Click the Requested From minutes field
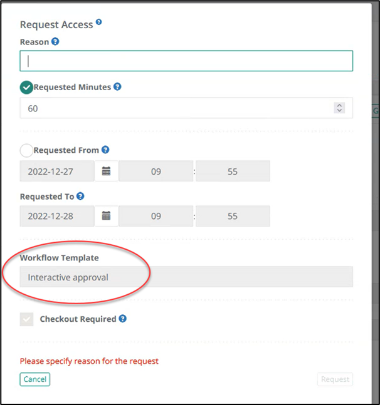 [x=233, y=171]
